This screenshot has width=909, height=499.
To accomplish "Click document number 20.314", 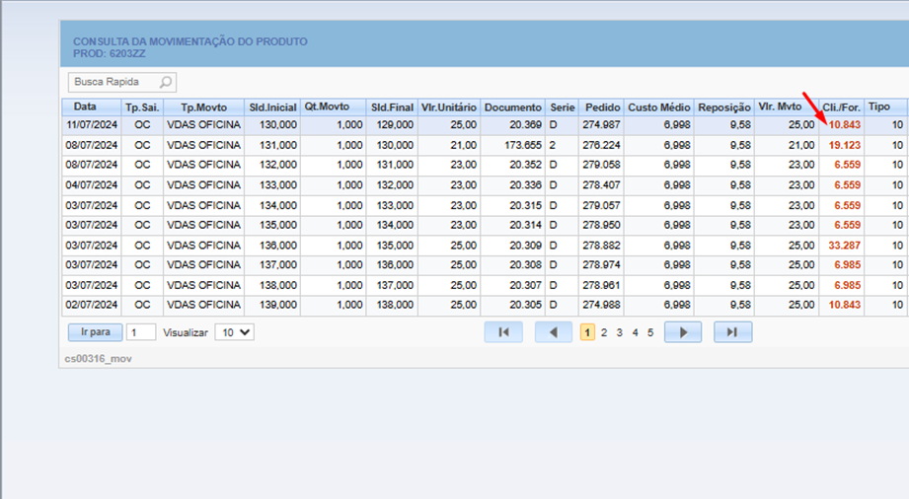I will 525,225.
